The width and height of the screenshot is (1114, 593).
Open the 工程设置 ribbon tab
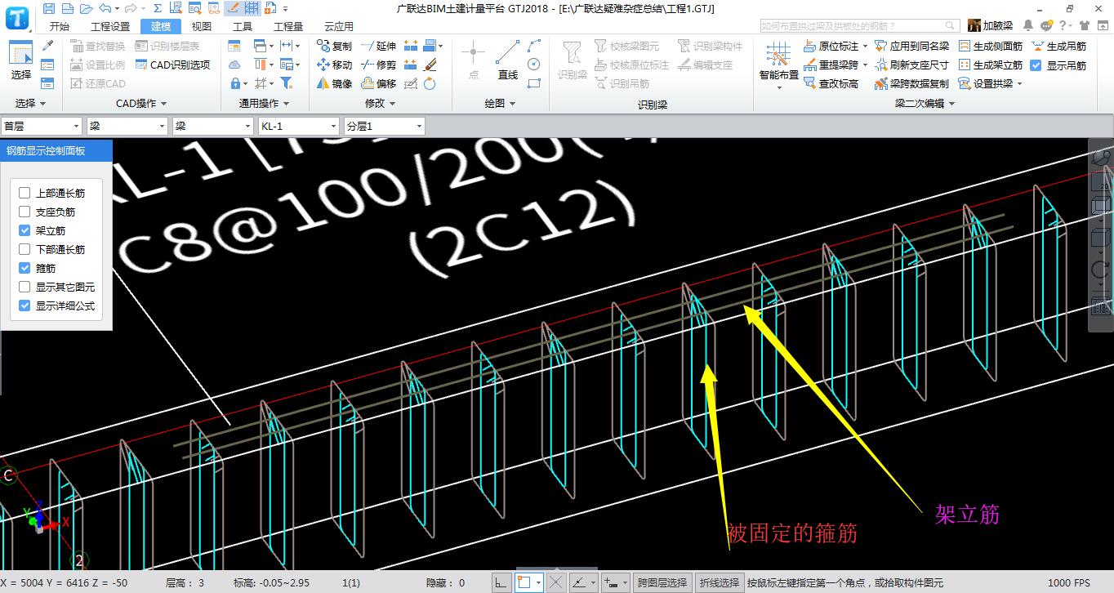click(110, 26)
